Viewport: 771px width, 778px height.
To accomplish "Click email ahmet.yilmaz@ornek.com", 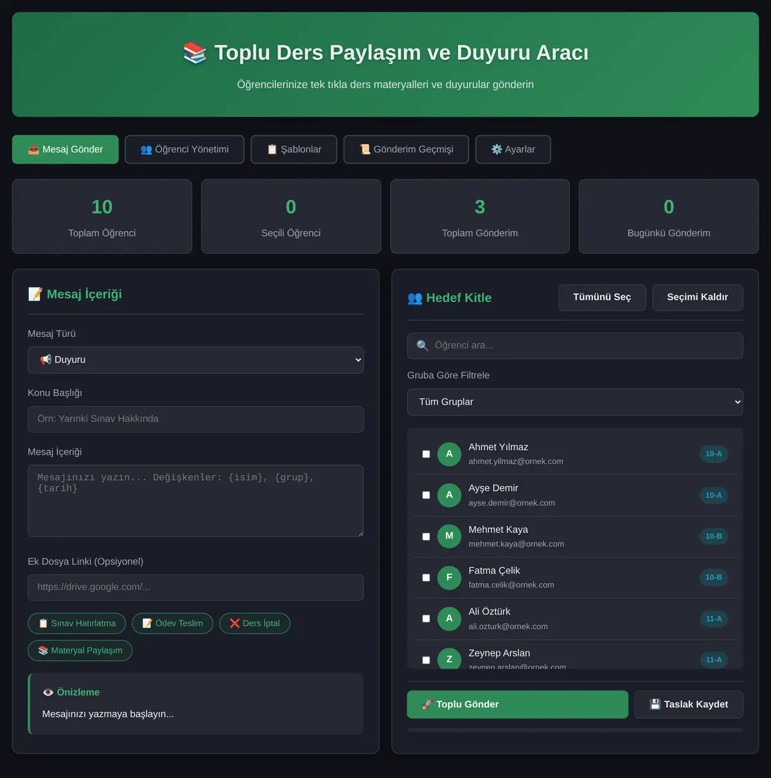I will coord(516,462).
